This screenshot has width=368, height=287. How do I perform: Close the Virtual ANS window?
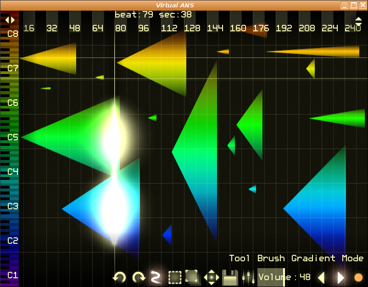point(362,5)
